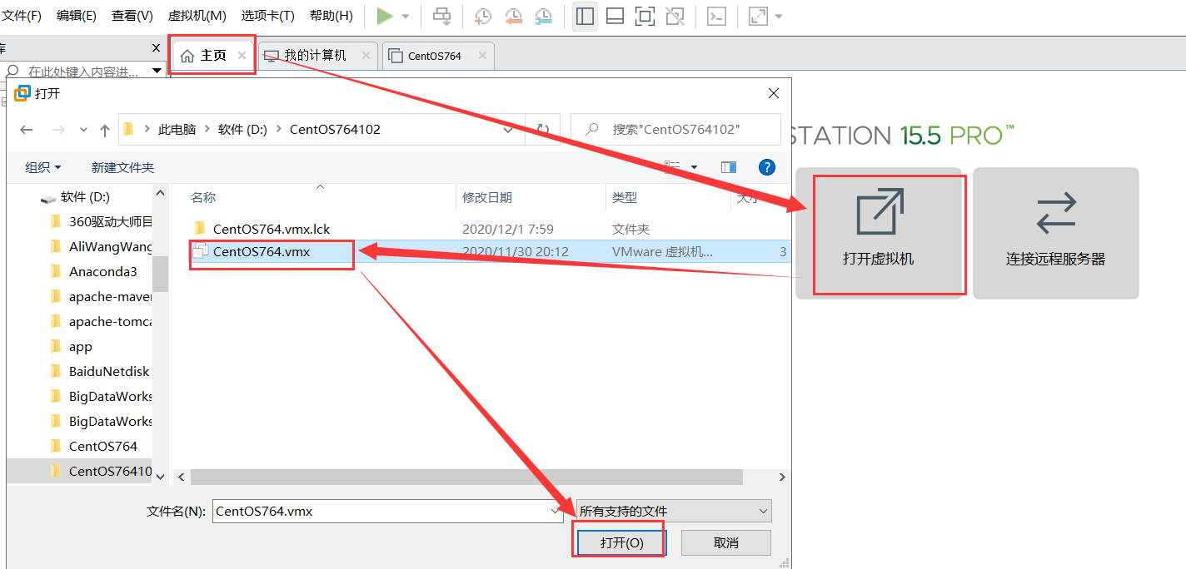The image size is (1186, 569).
Task: Revert virtual machine to snapshot icon
Action: click(513, 16)
